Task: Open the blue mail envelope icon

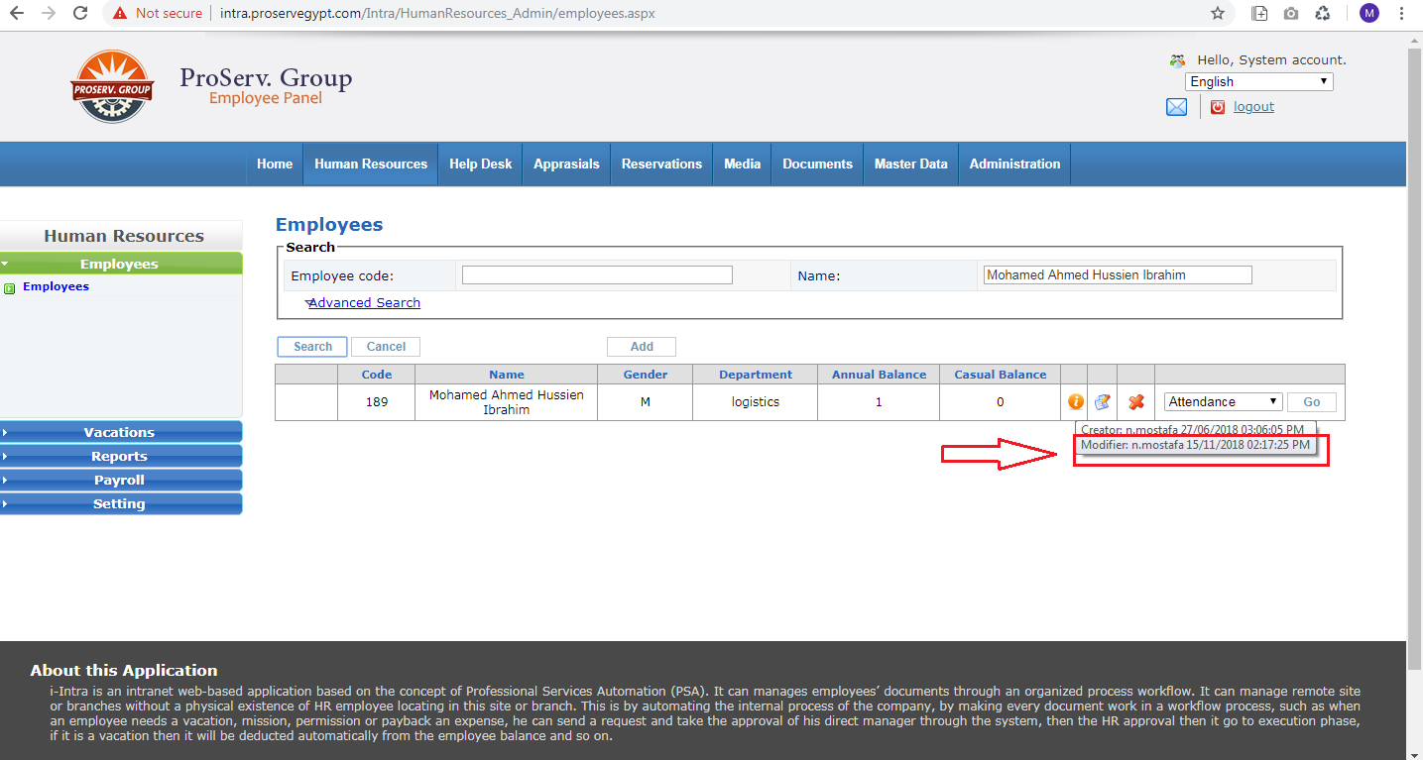Action: click(1176, 107)
